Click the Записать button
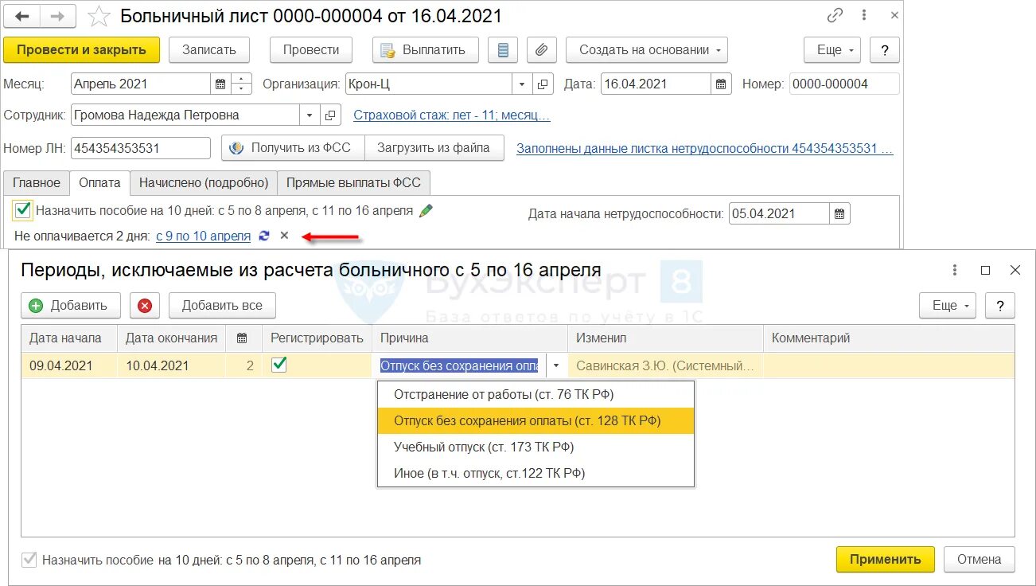The width and height of the screenshot is (1036, 586). click(x=209, y=49)
